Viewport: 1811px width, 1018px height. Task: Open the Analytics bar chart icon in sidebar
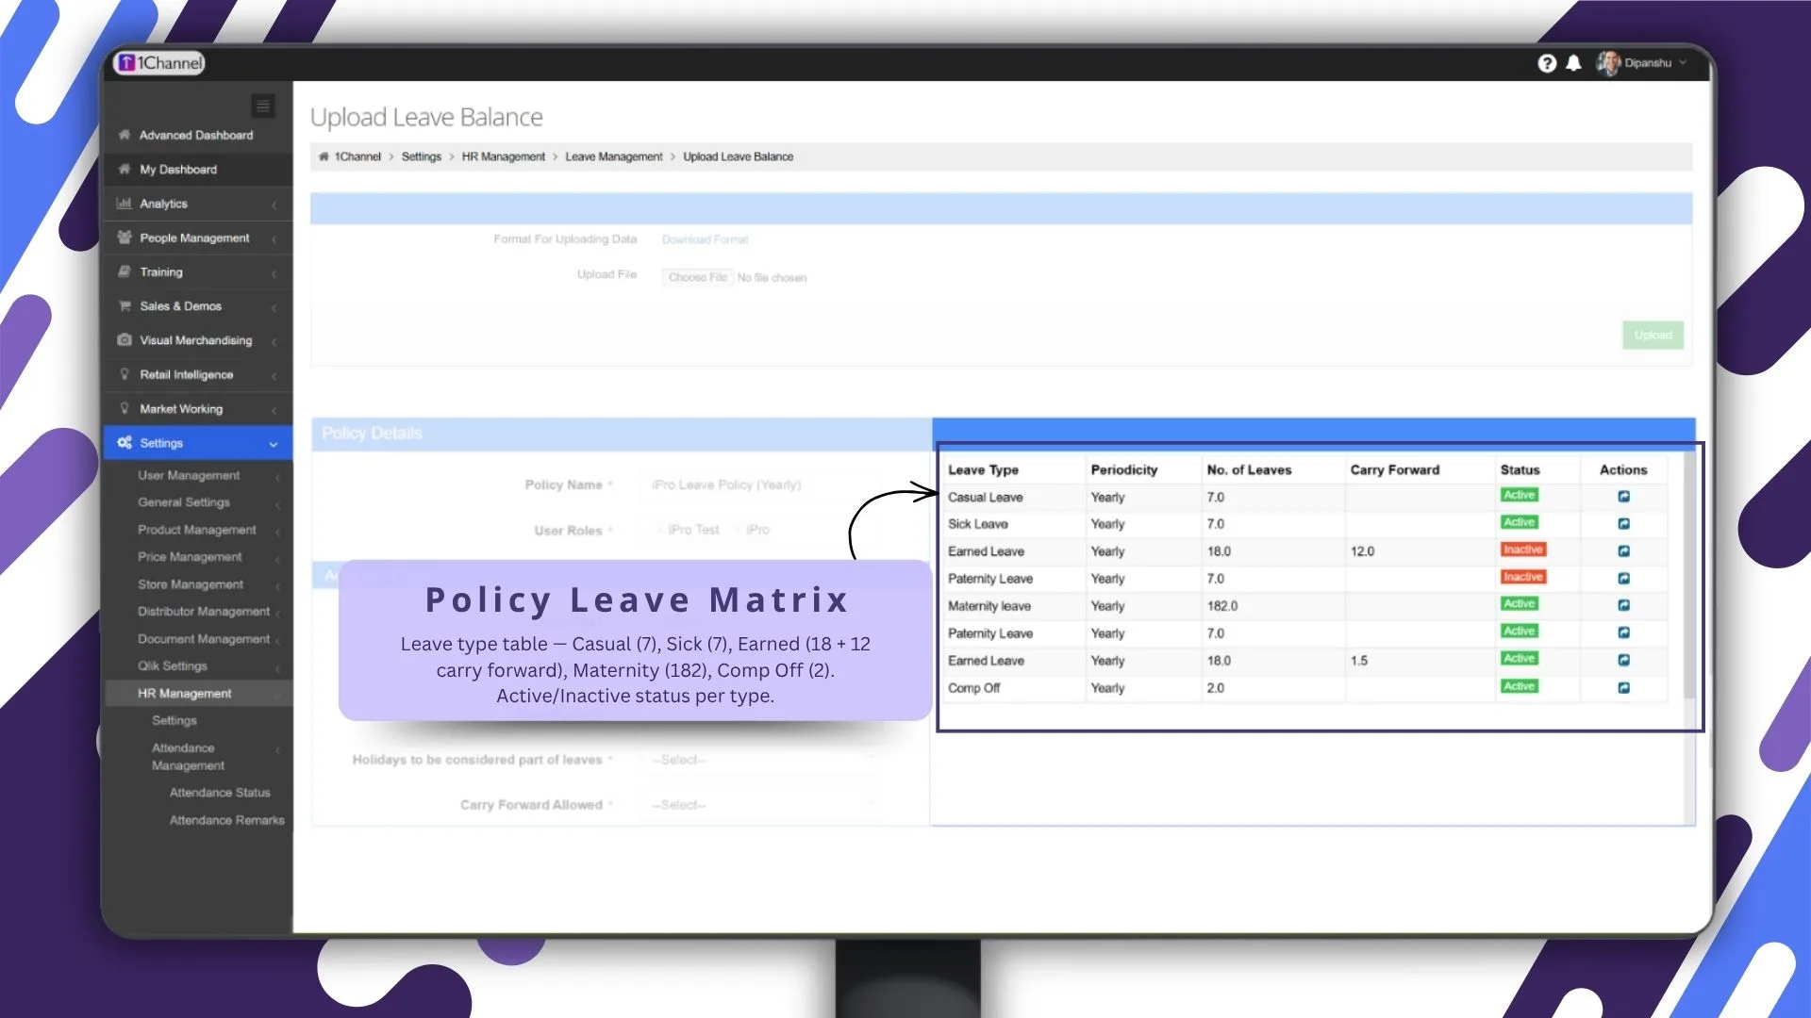click(125, 203)
